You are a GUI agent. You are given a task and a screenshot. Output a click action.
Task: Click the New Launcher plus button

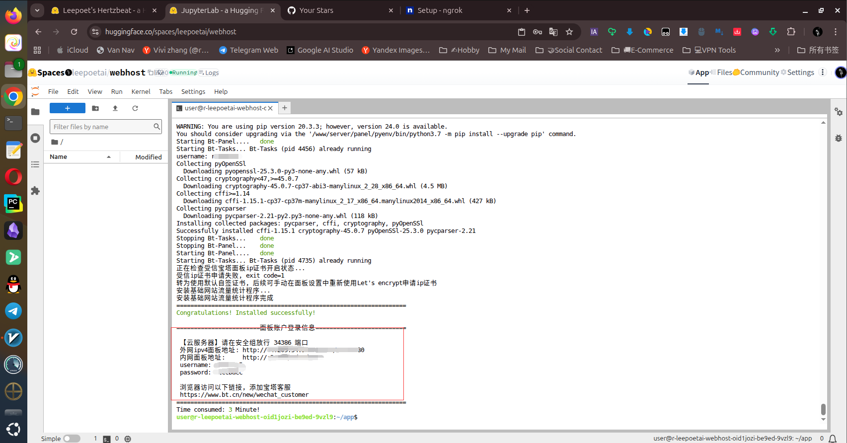[x=68, y=108]
